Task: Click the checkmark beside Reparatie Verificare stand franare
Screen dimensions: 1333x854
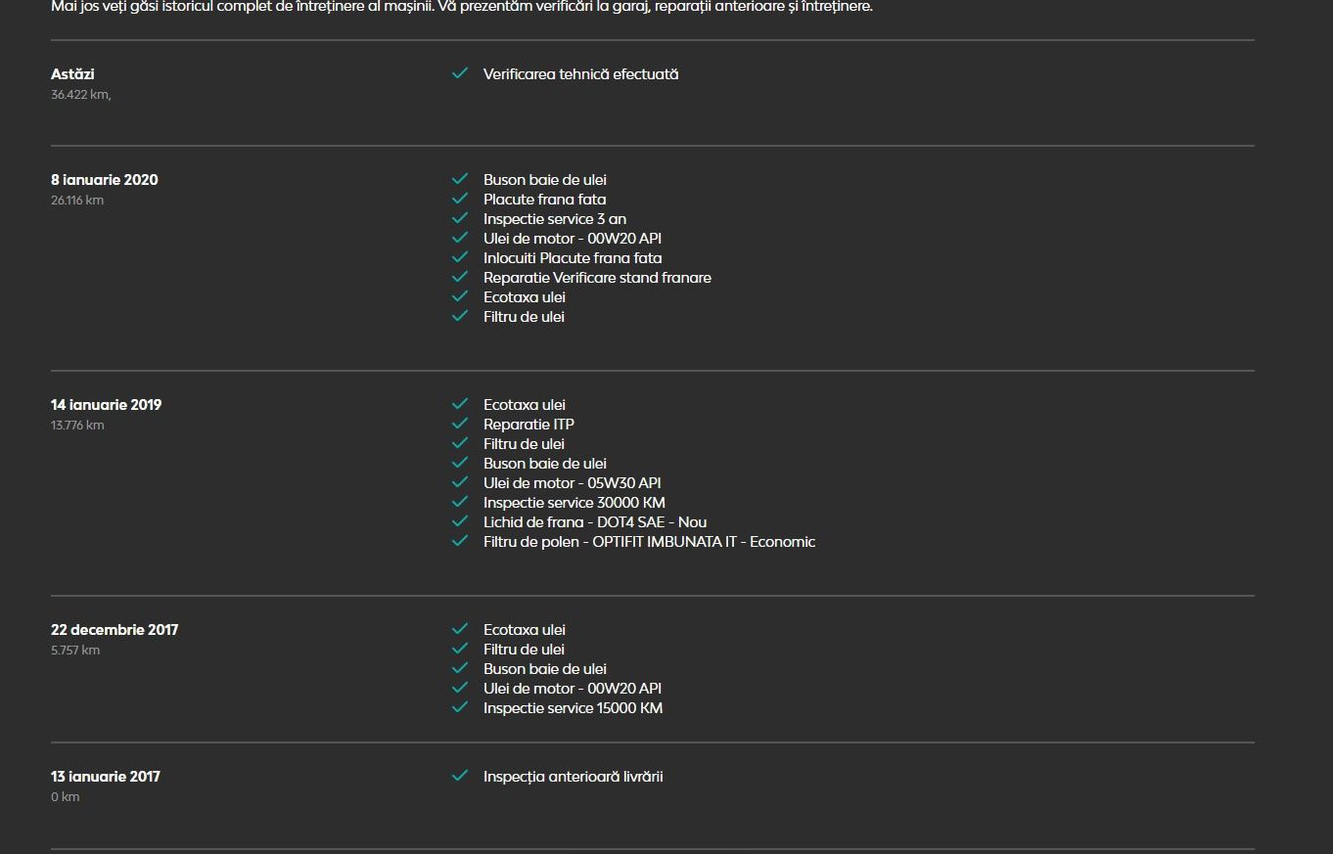Action: pos(460,277)
